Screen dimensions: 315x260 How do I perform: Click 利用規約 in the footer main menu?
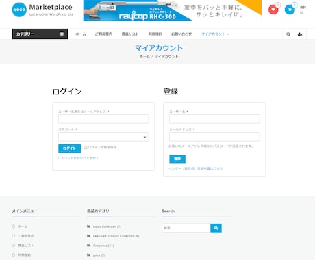[25, 255]
